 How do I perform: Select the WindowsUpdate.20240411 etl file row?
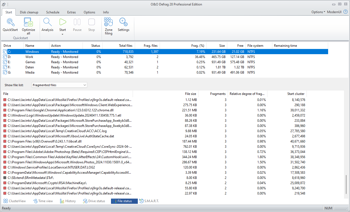154,115
